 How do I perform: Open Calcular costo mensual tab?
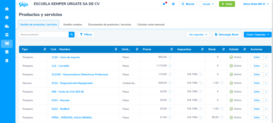[x=151, y=25]
